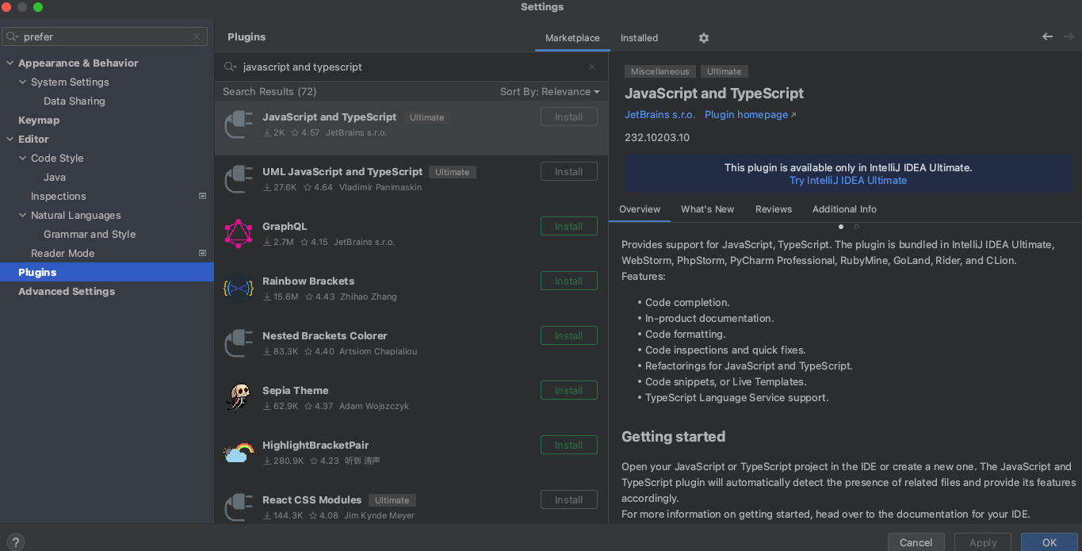Click the Miscellaneous tag label

coord(660,71)
